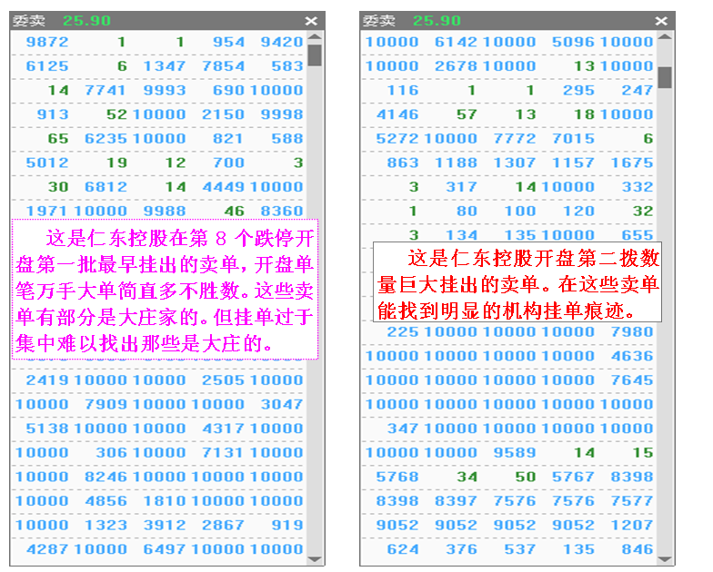Close the sell-order window with the red note
Image resolution: width=713 pixels, height=572 pixels.
click(x=662, y=21)
